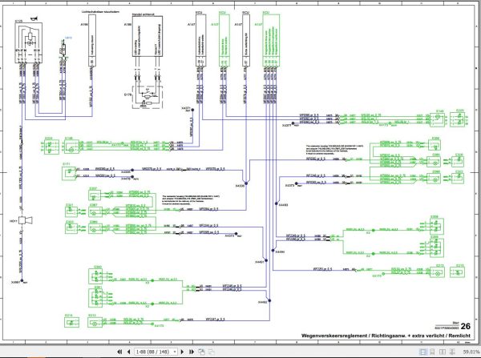
Task: Click the S179 switch symbol
Action: coord(148,98)
